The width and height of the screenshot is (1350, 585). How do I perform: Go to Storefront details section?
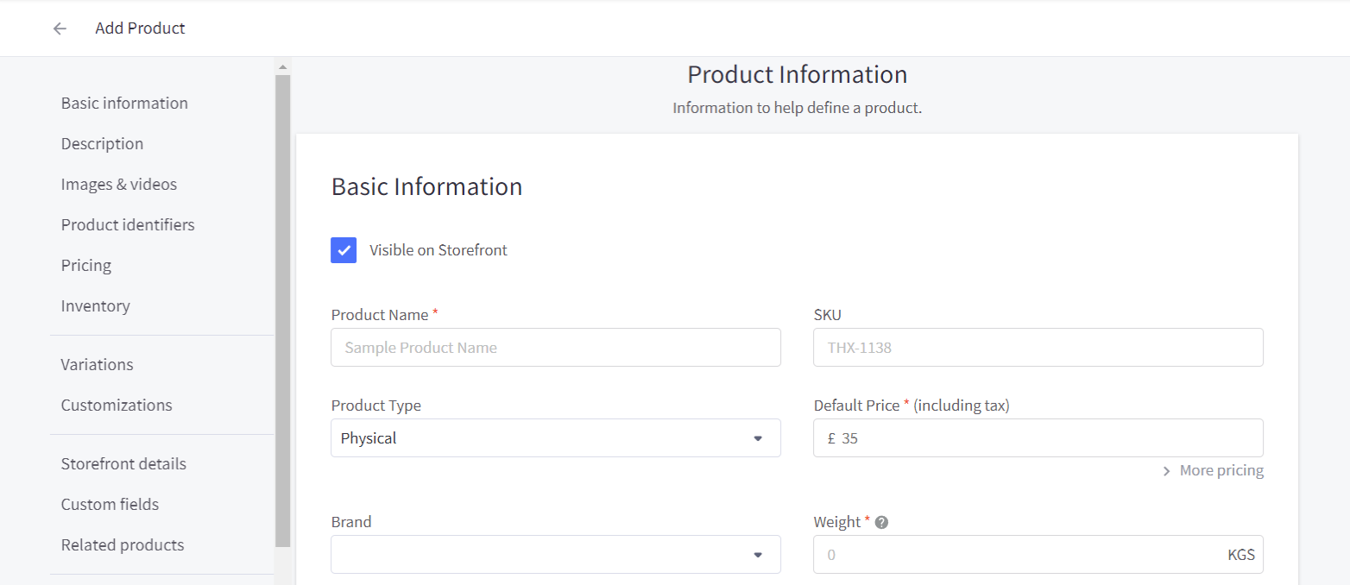click(x=123, y=464)
